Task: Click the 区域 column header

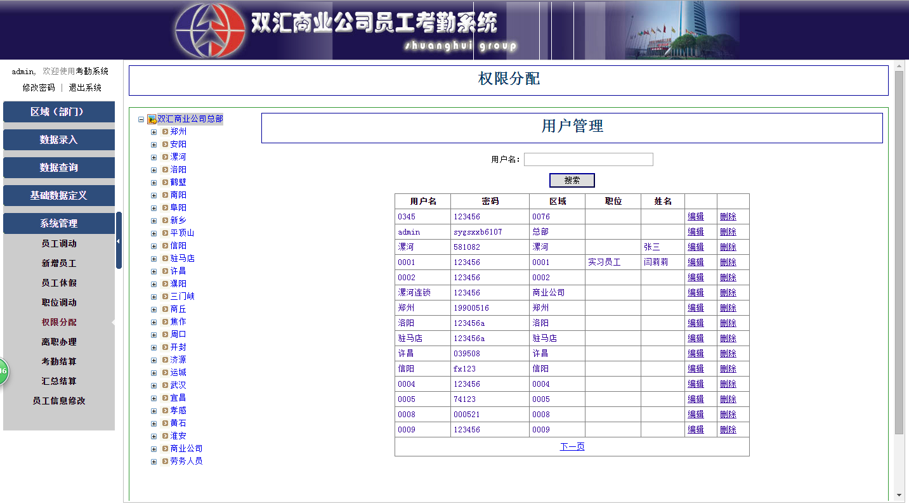Action: click(x=558, y=202)
